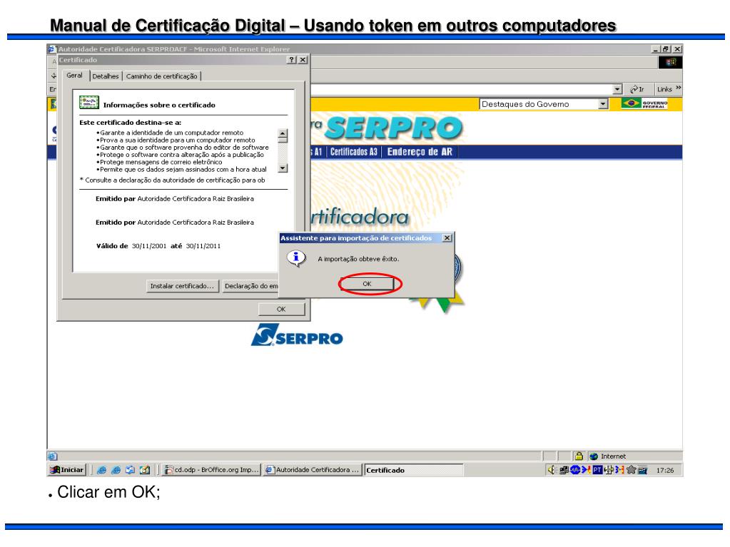
Task: Click 'Protege mensagens de correio eletrônico' line
Action: [159, 162]
